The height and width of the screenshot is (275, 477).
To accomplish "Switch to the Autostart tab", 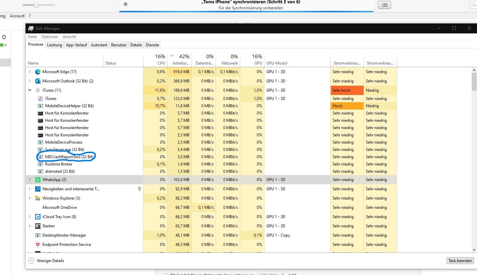I will tap(99, 45).
